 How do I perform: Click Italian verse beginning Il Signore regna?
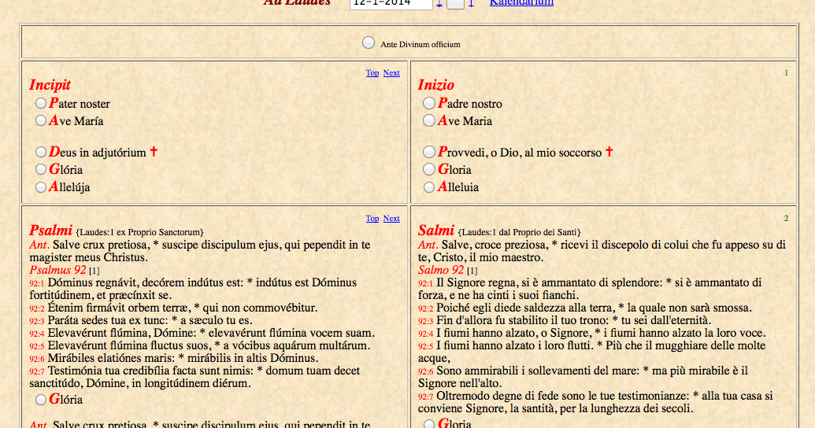pyautogui.click(x=590, y=289)
